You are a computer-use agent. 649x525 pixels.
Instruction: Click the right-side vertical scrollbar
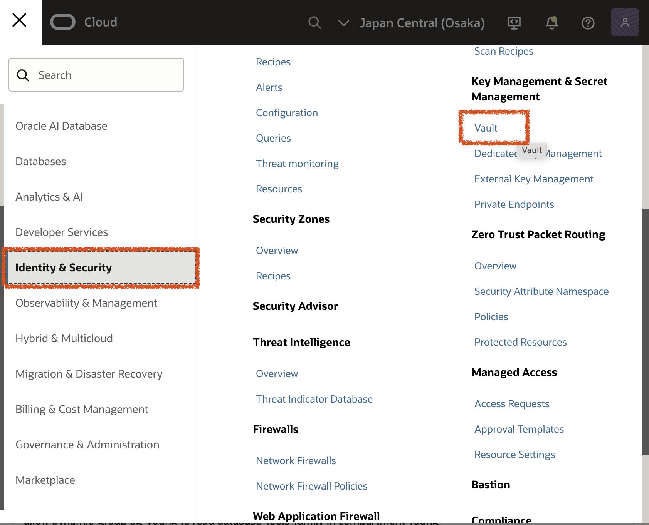(645, 331)
